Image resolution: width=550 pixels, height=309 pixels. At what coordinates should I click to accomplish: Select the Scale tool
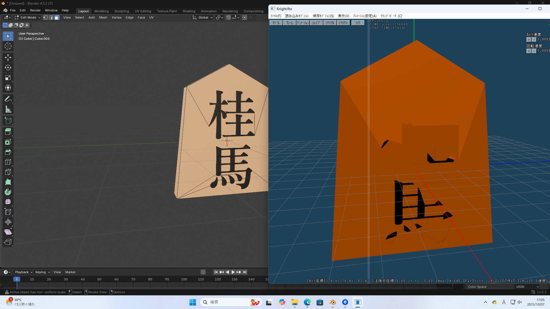[x=8, y=78]
